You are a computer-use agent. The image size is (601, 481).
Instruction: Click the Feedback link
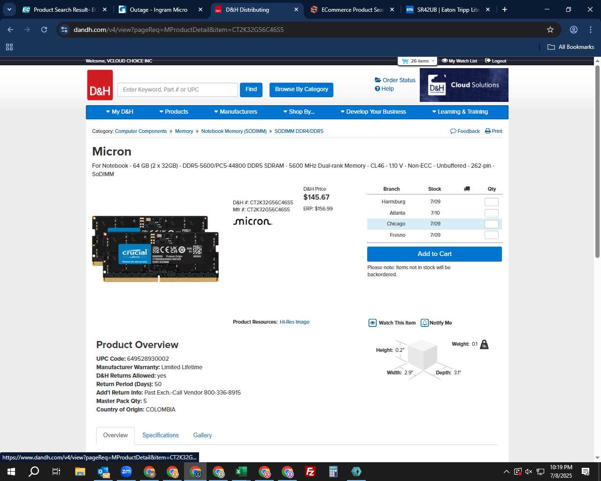[x=465, y=132]
